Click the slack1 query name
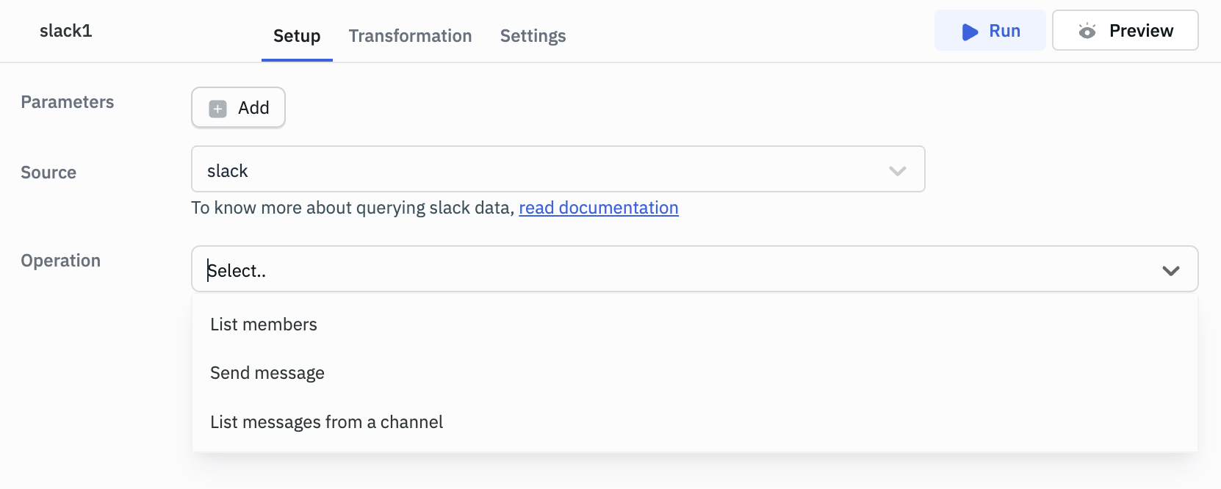Image resolution: width=1221 pixels, height=489 pixels. (66, 31)
